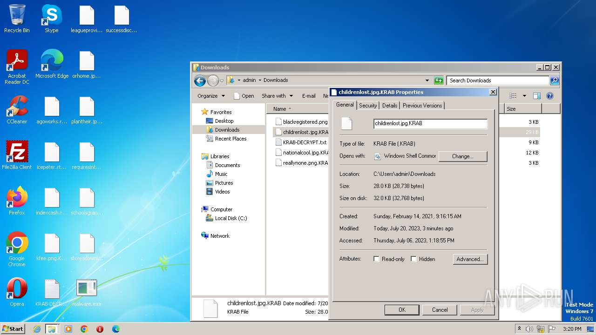Cancel the Properties dialog
The width and height of the screenshot is (596, 335).
click(440, 310)
